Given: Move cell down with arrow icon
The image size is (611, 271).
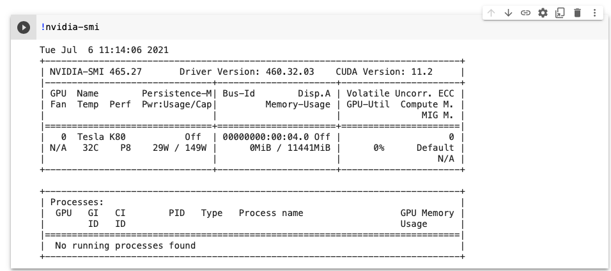Looking at the screenshot, I should (x=508, y=13).
